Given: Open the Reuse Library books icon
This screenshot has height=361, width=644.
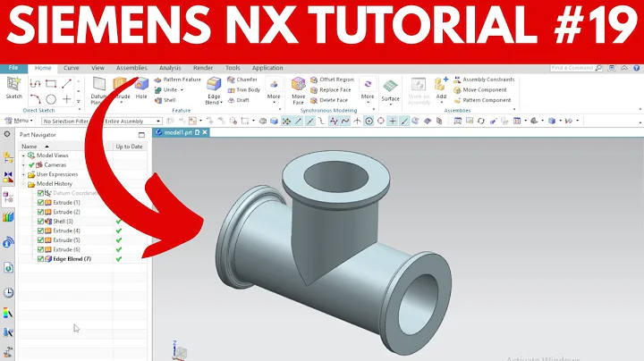Looking at the screenshot, I should point(8,216).
